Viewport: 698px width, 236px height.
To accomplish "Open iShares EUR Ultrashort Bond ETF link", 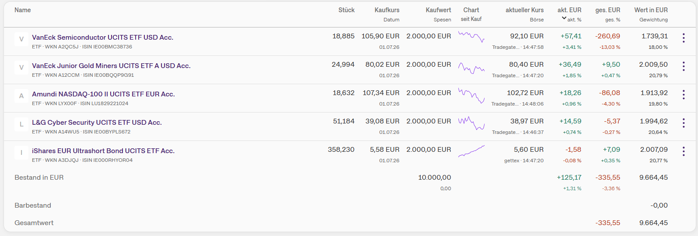I will point(103,151).
